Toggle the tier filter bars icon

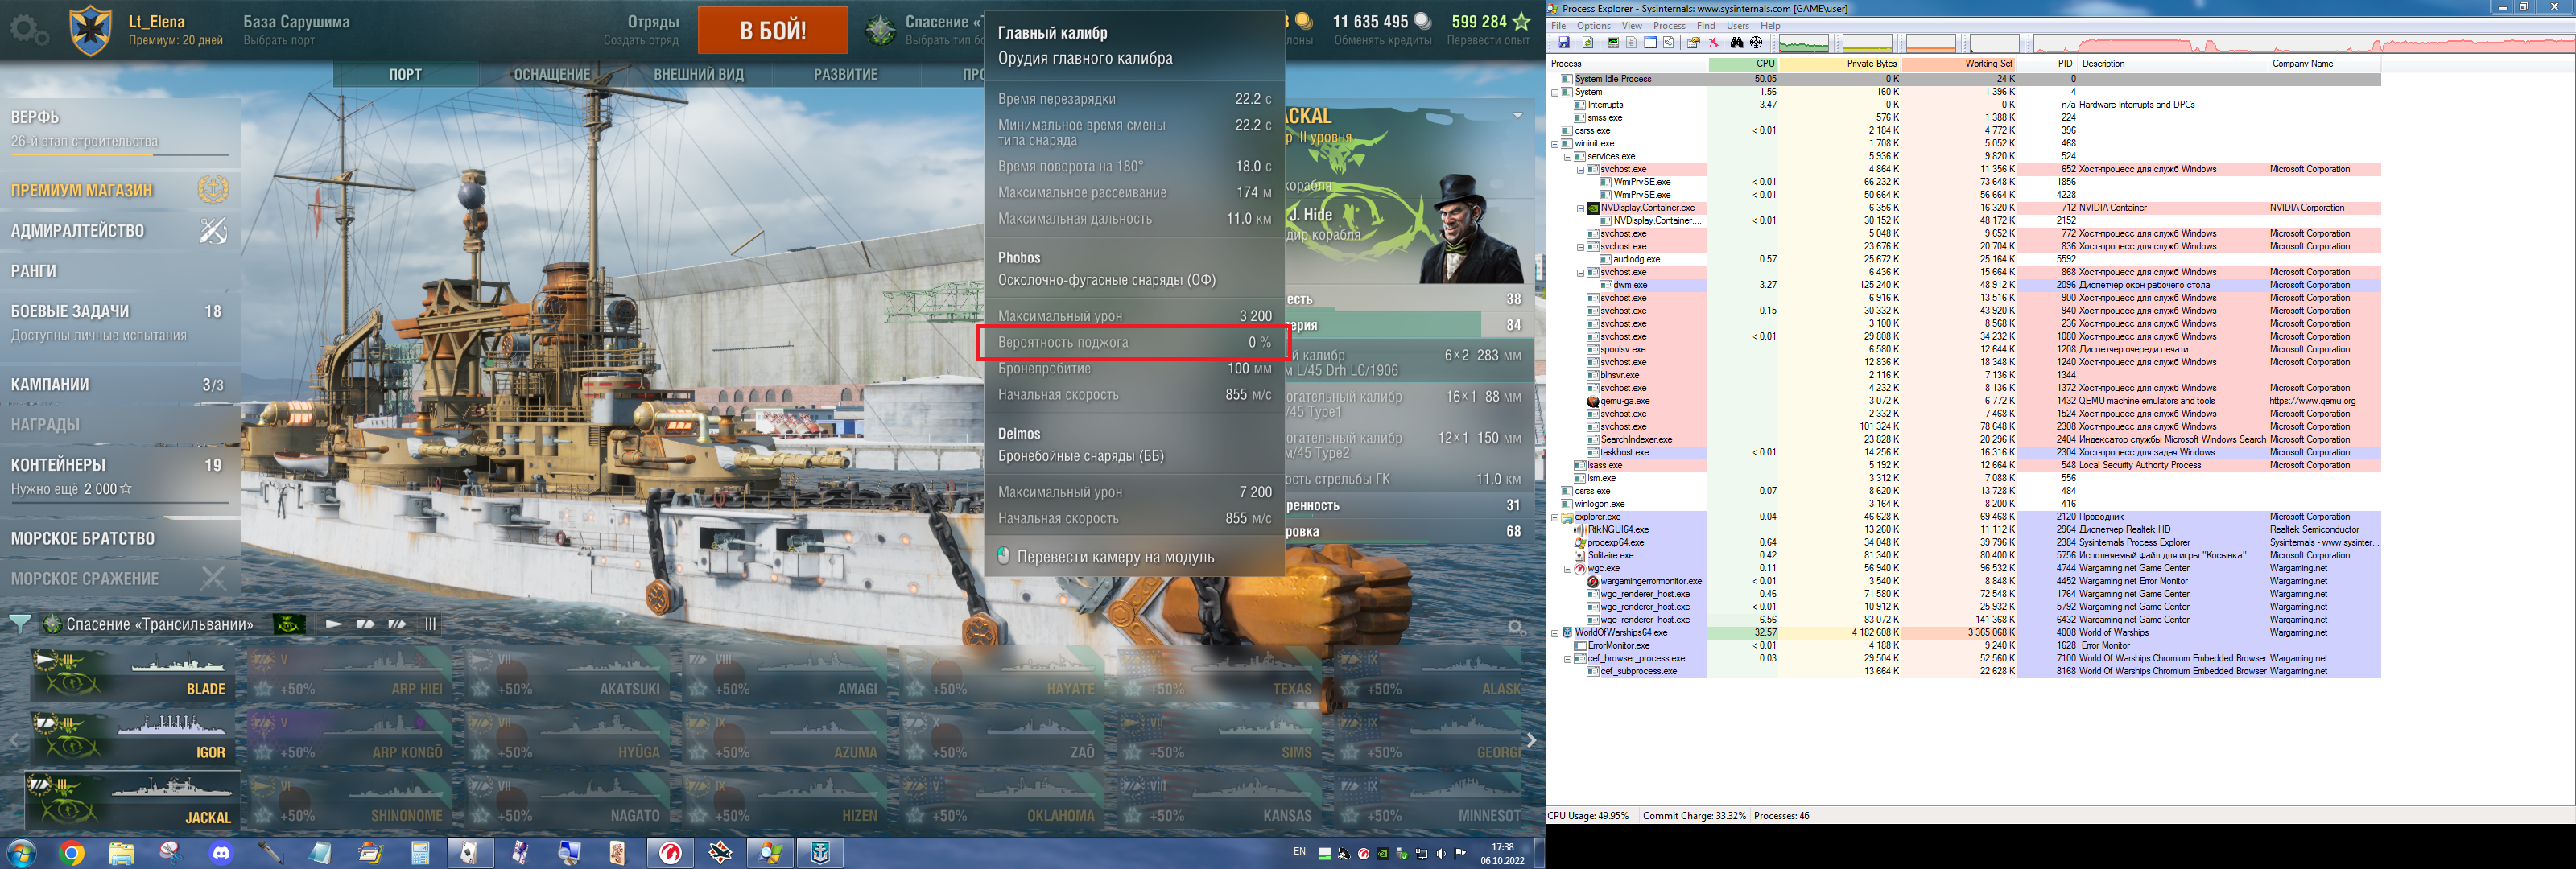(430, 624)
